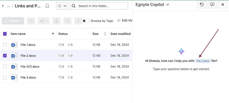The height and width of the screenshot is (103, 229).
Task: Click the comments count for File 2.docx
Action: point(61,56)
